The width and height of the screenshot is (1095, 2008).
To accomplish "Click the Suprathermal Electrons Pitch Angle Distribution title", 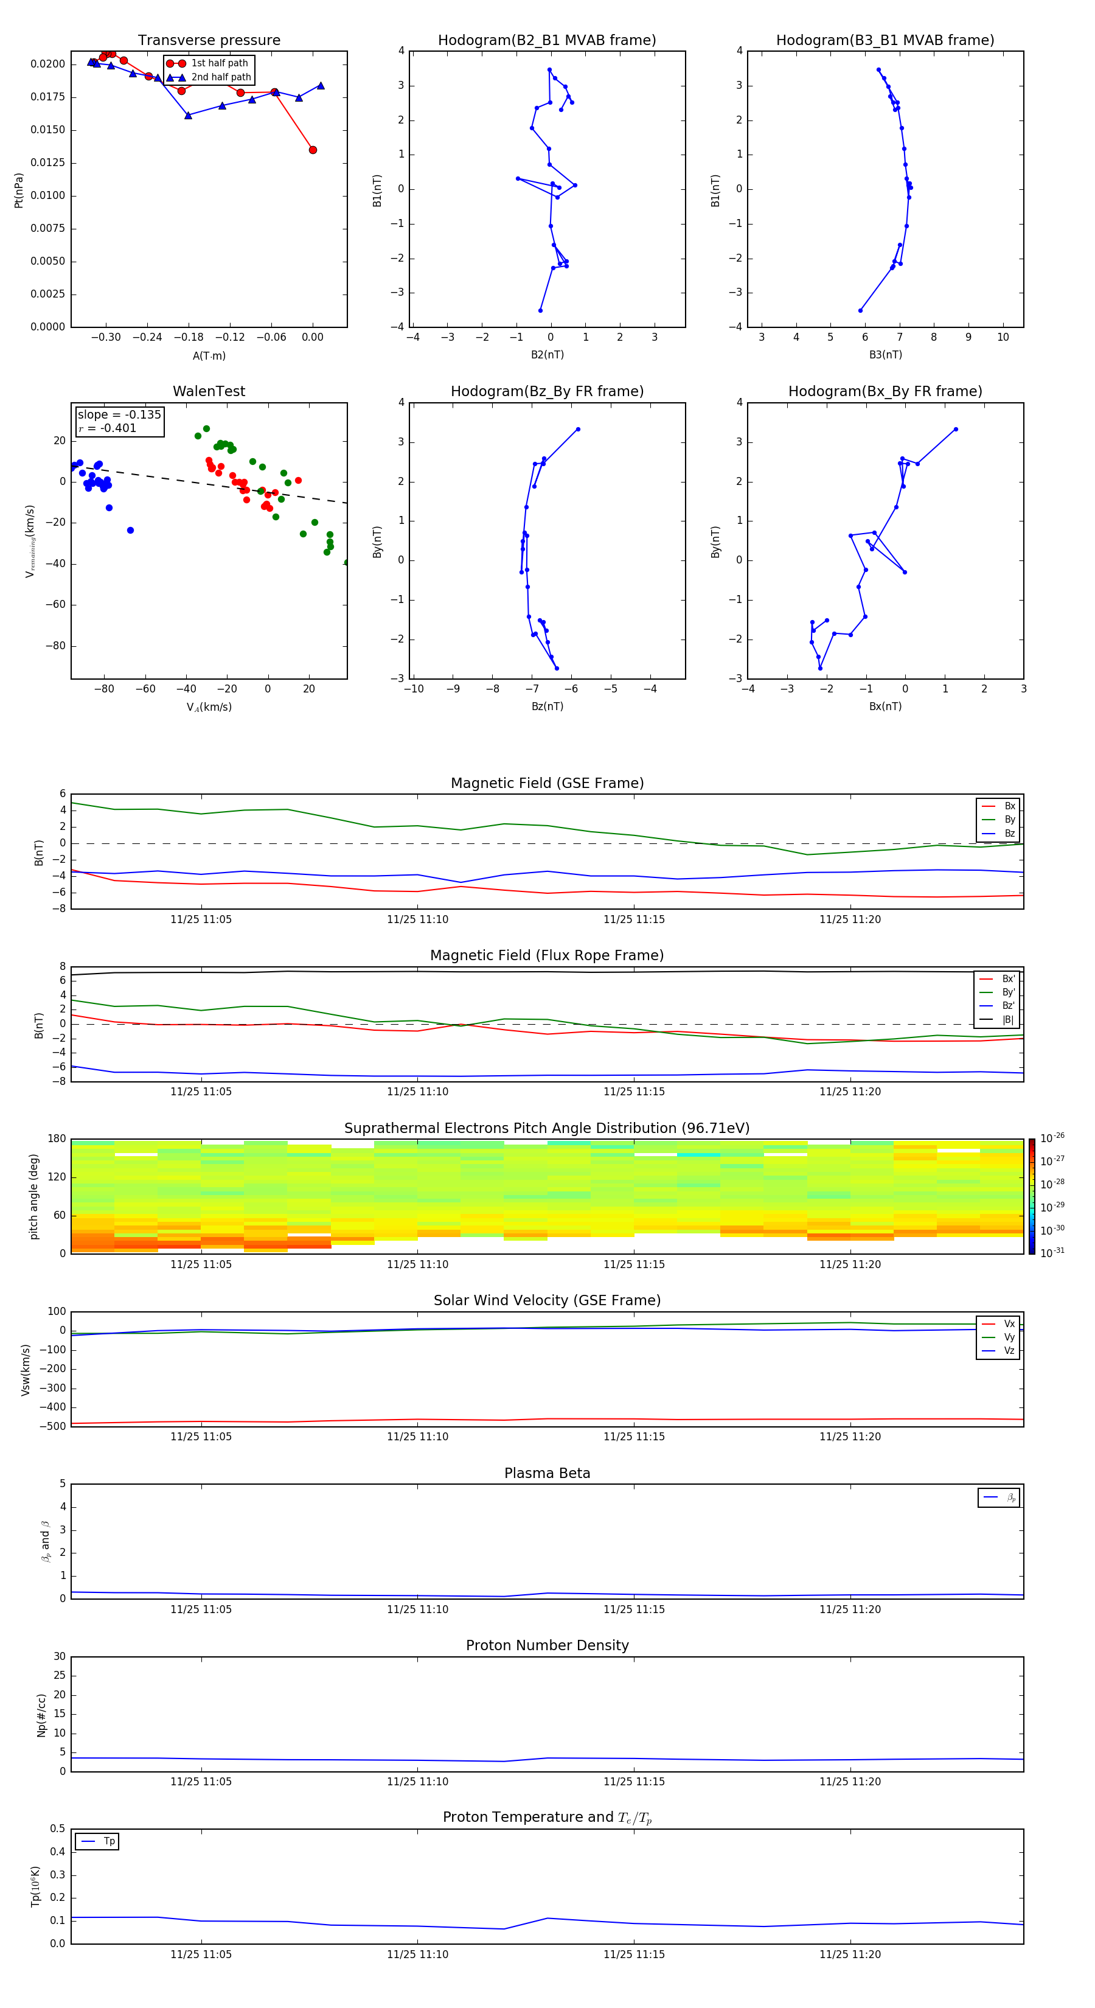I will (x=547, y=1128).
